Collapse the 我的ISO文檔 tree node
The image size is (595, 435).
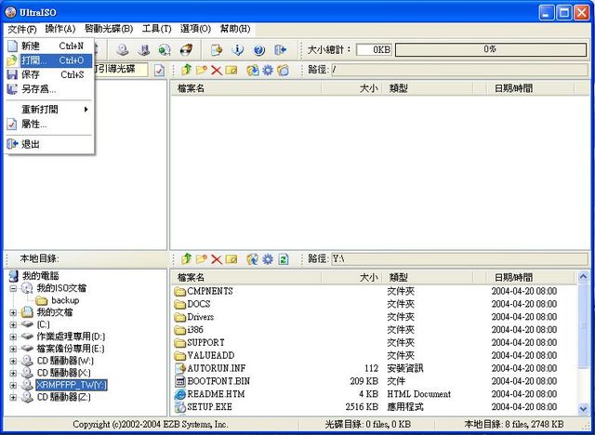(13, 289)
